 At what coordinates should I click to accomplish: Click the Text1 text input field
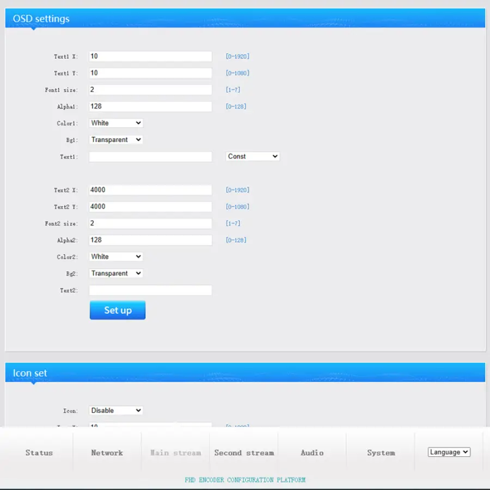pos(150,157)
